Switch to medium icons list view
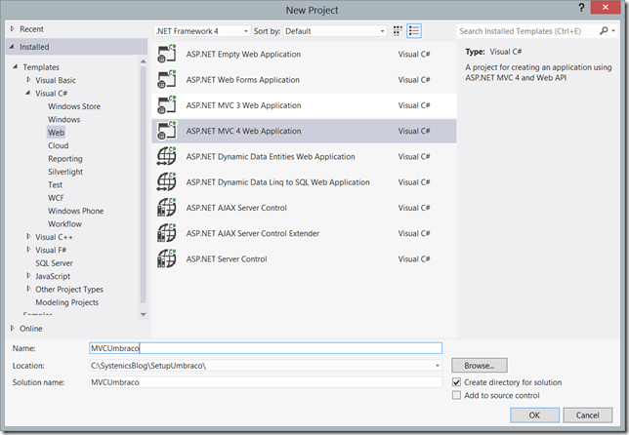Viewport: 629px width, 435px height. [x=414, y=31]
